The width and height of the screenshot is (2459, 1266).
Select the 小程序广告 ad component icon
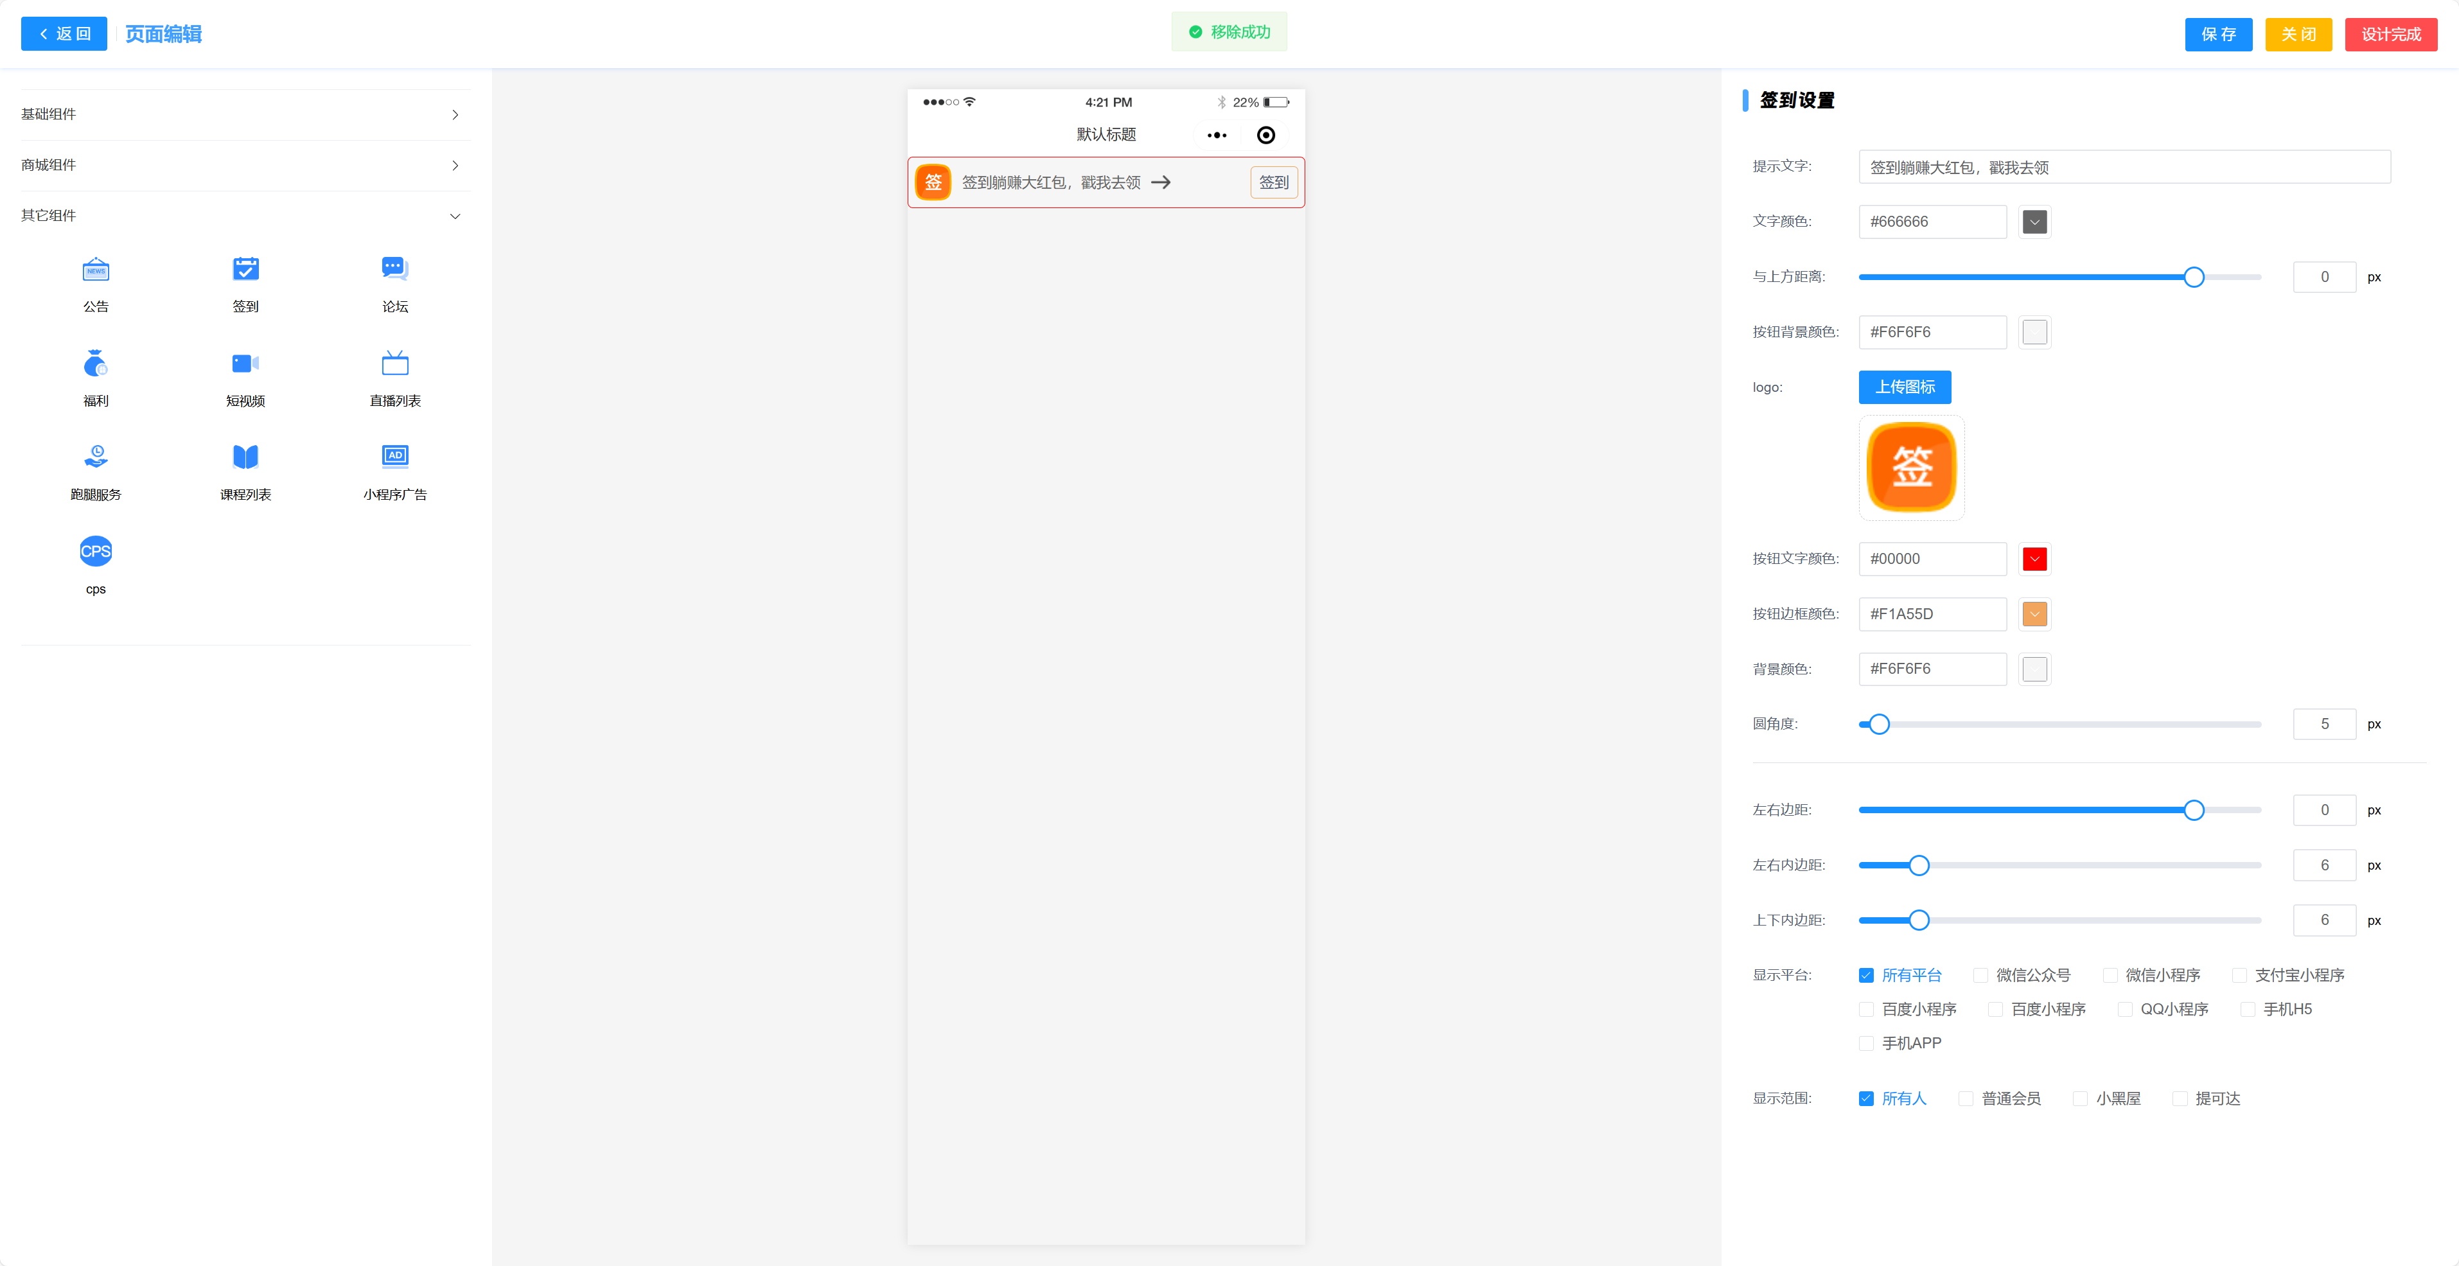pos(394,457)
